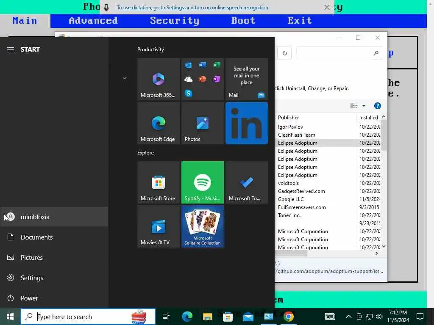Click the vertical scrollbar thumb
This screenshot has height=325, width=434.
384,135
